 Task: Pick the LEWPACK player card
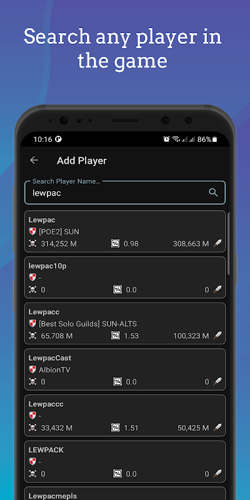[x=125, y=461]
